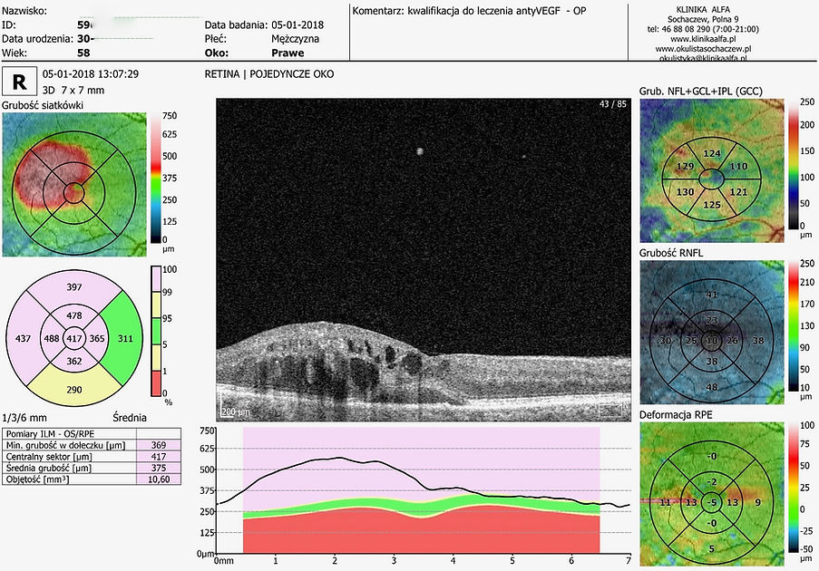Select the superior outer sector 397
The image size is (819, 571).
[x=74, y=286]
